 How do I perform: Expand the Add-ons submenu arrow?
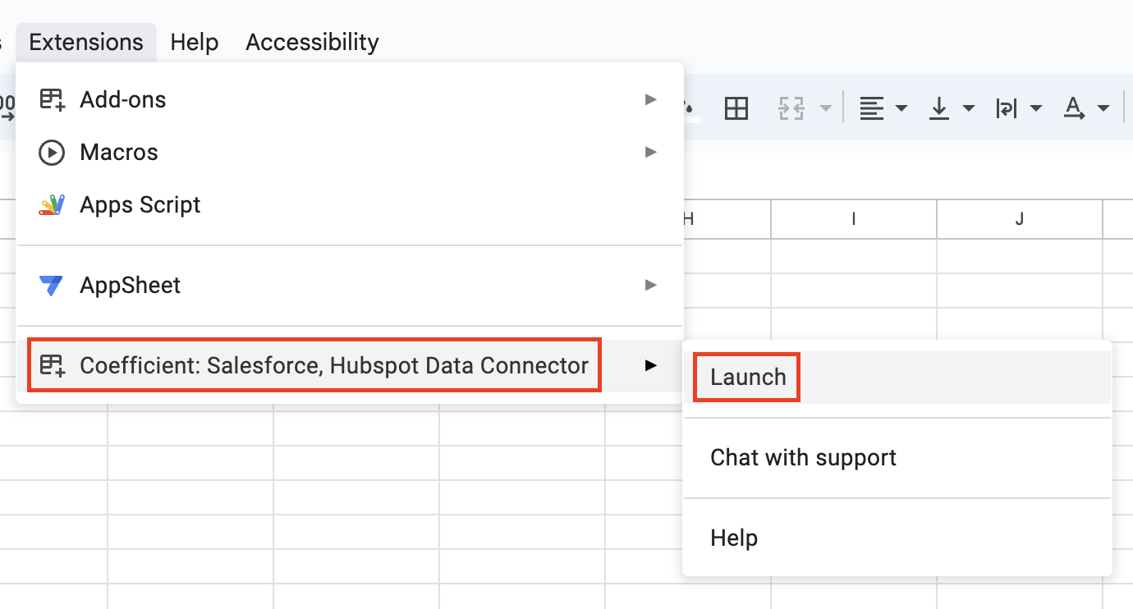[651, 100]
